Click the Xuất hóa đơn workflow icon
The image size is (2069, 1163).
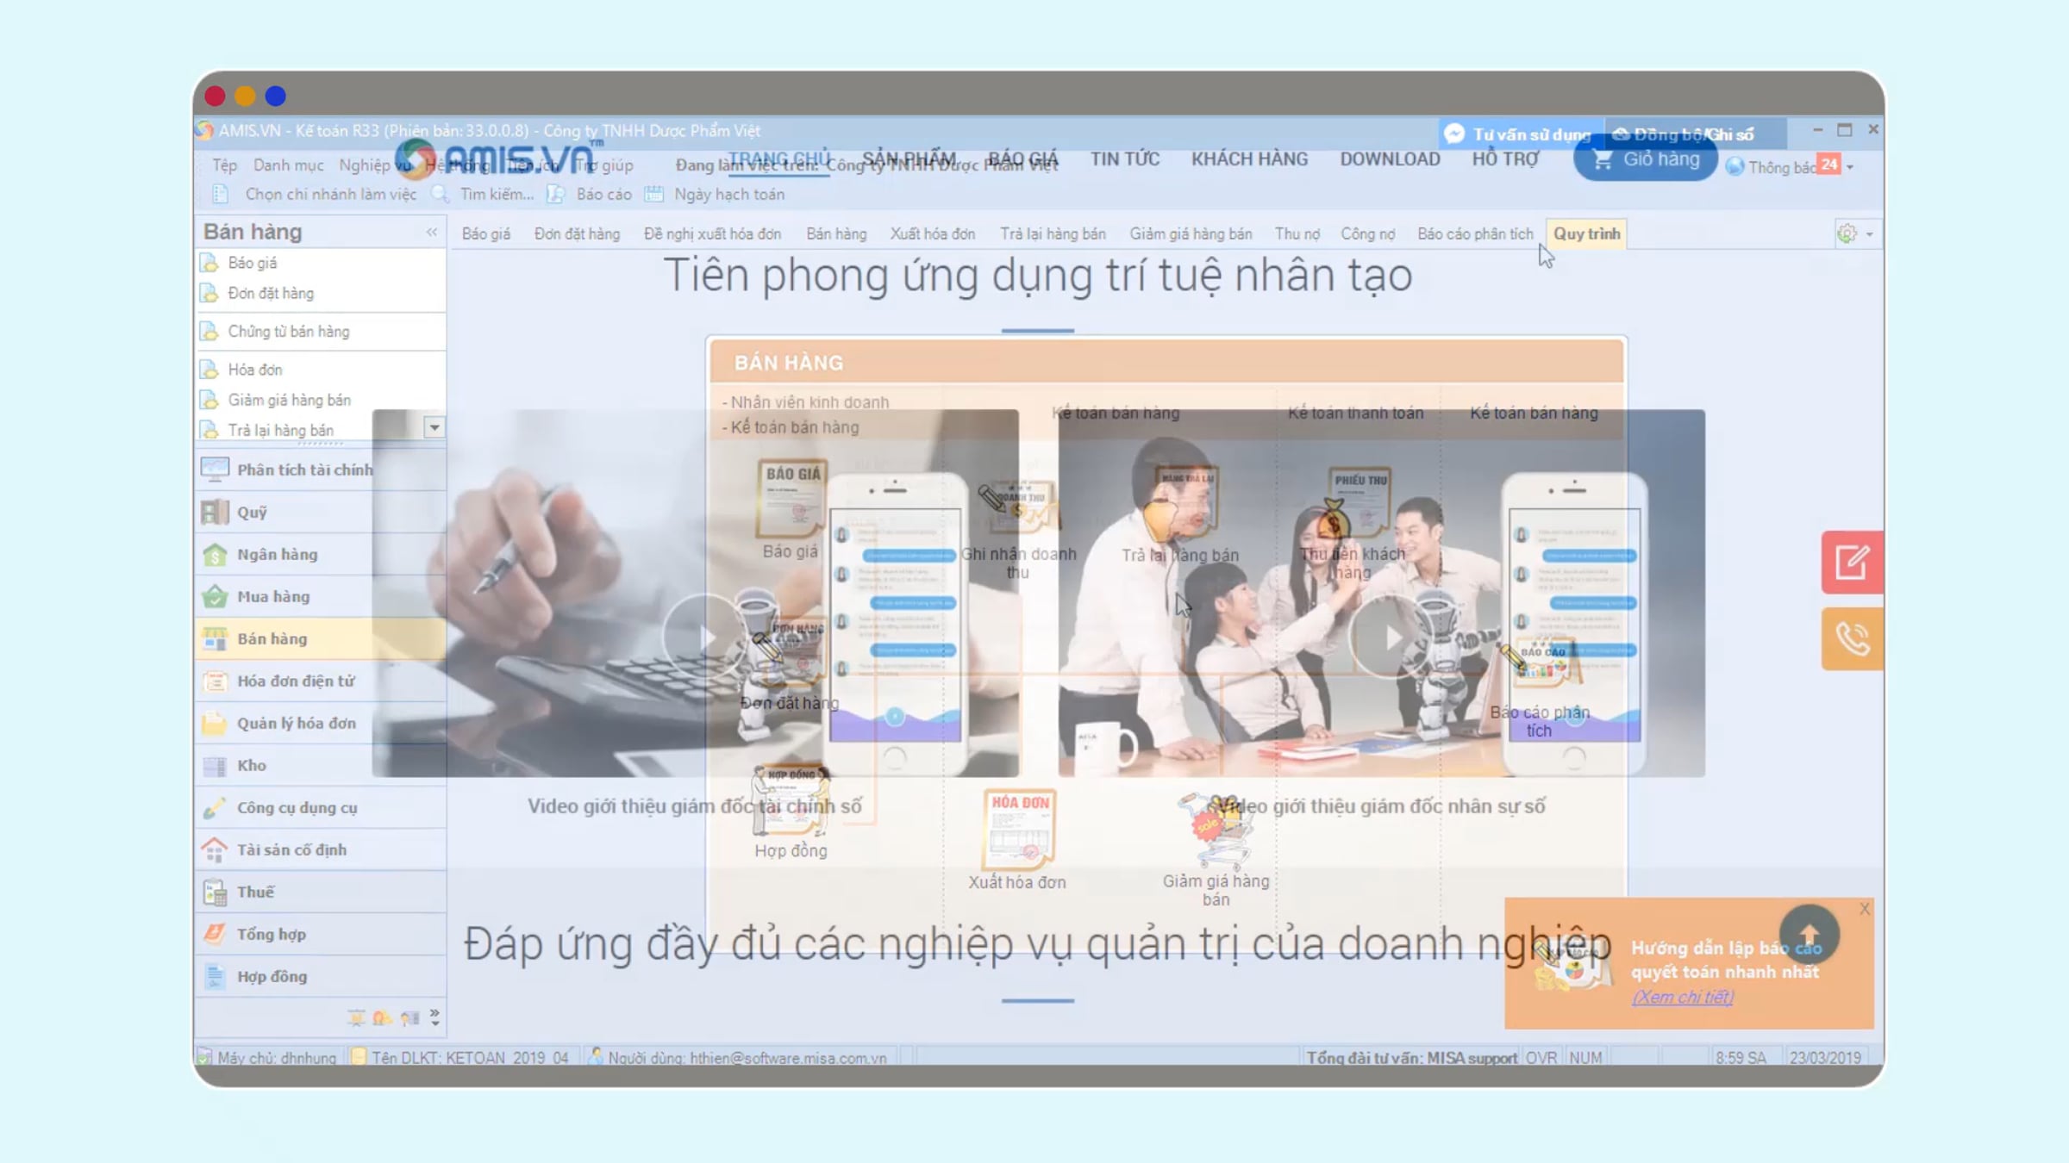1018,829
